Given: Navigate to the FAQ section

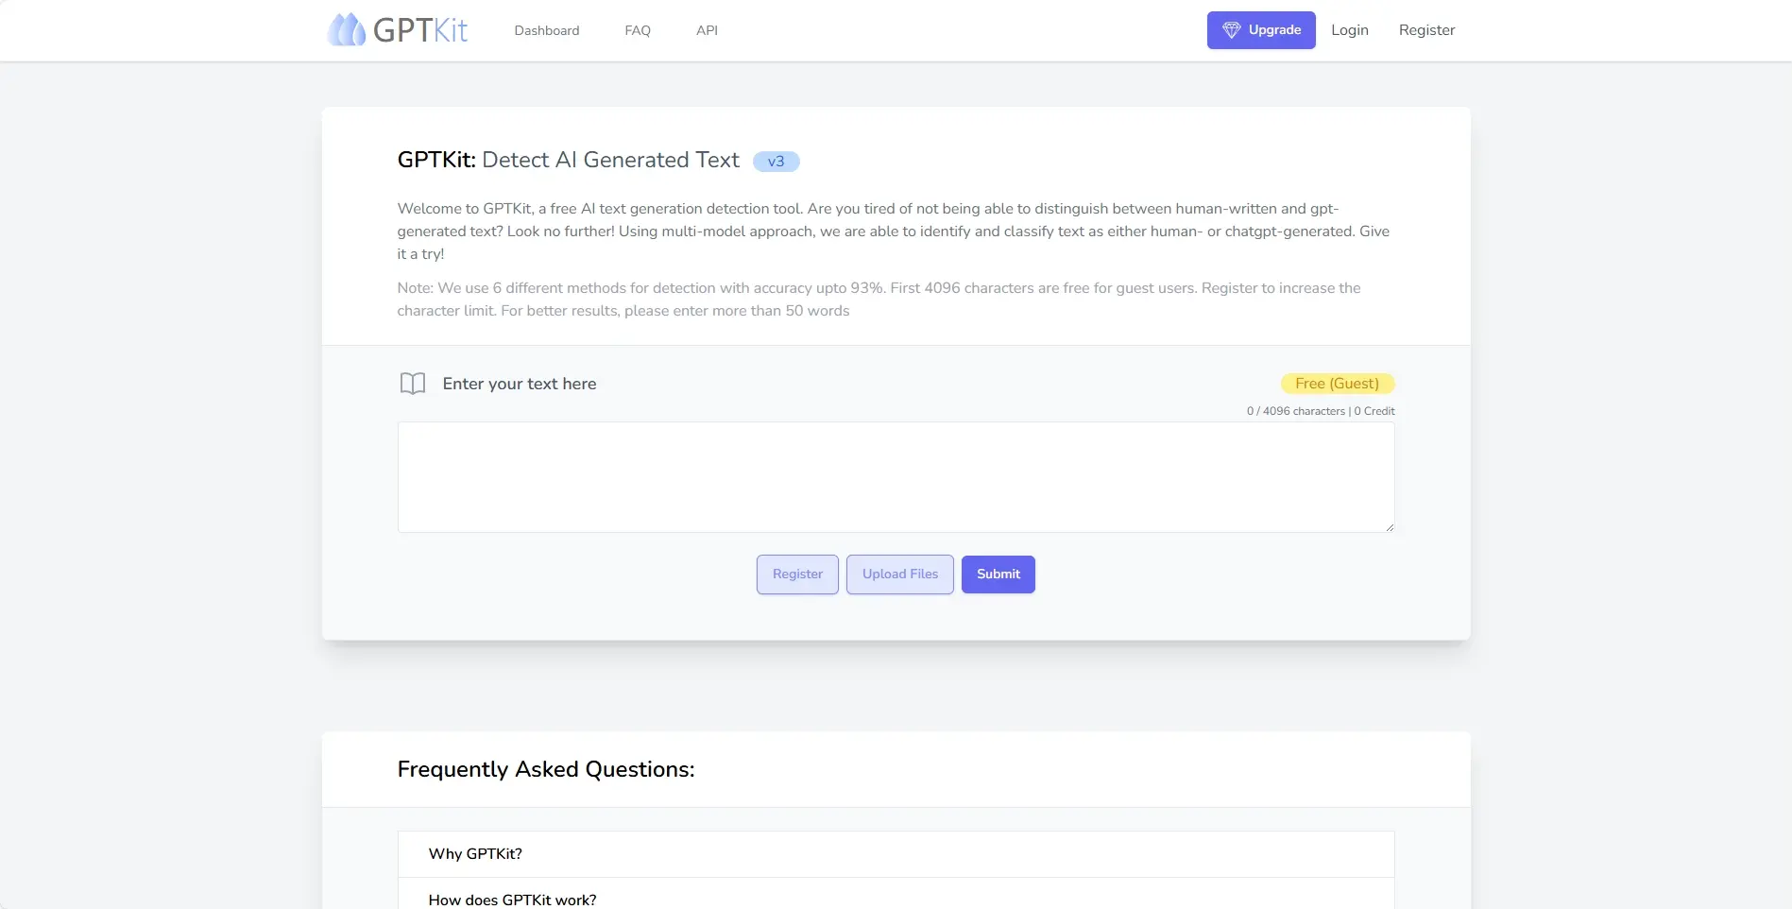Looking at the screenshot, I should tap(637, 30).
